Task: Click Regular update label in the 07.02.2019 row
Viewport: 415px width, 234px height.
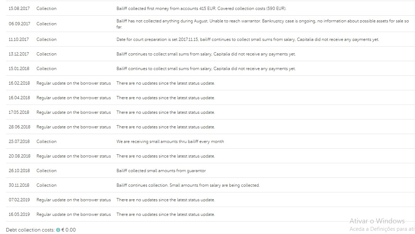Action: pyautogui.click(x=74, y=200)
